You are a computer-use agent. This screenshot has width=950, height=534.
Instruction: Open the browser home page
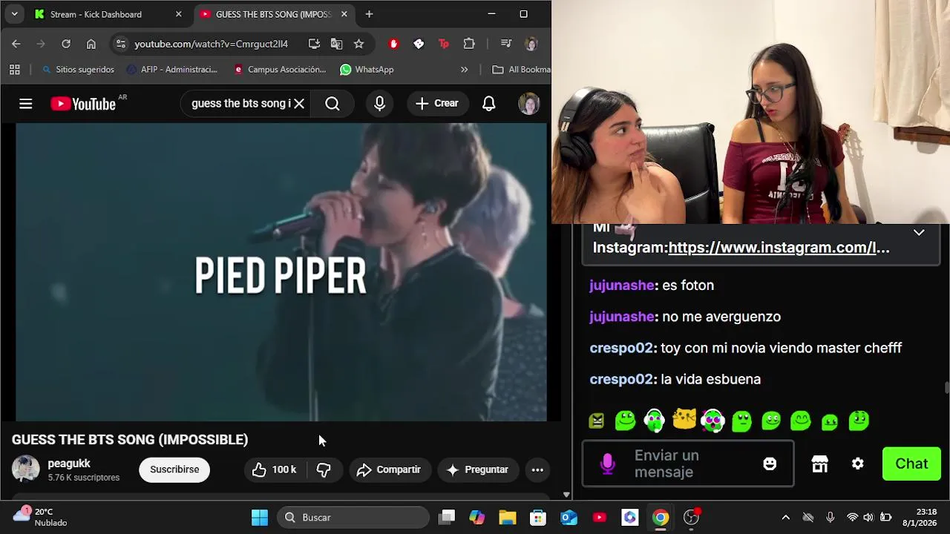[x=91, y=44]
